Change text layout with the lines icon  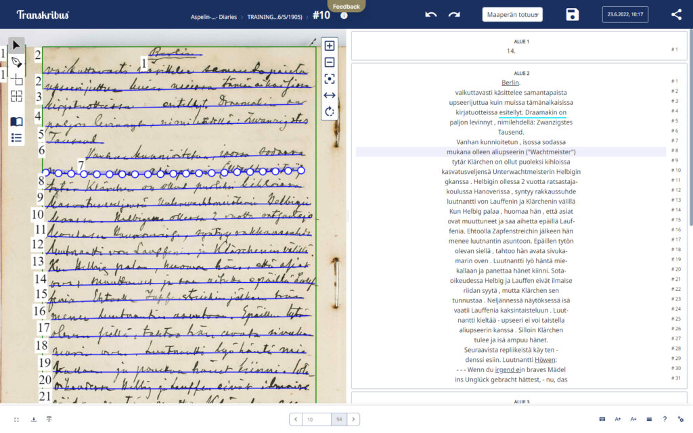[649, 419]
